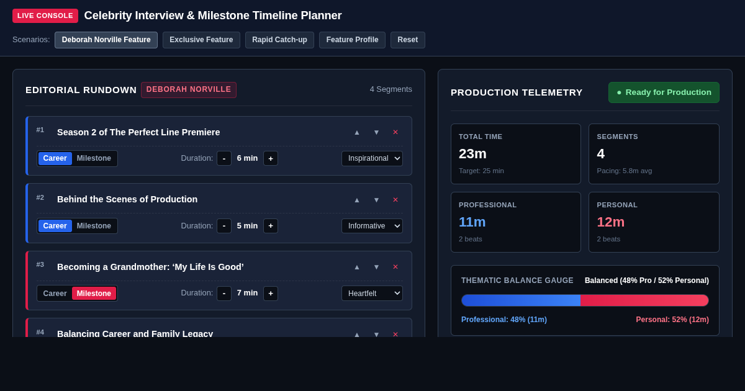Screen dimensions: 745x391
Task: Select the Rapid Catch-up scenario
Action: click(279, 40)
